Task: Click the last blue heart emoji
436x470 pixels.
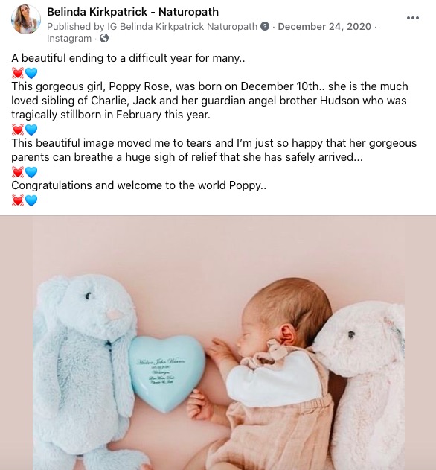Action: (31, 200)
